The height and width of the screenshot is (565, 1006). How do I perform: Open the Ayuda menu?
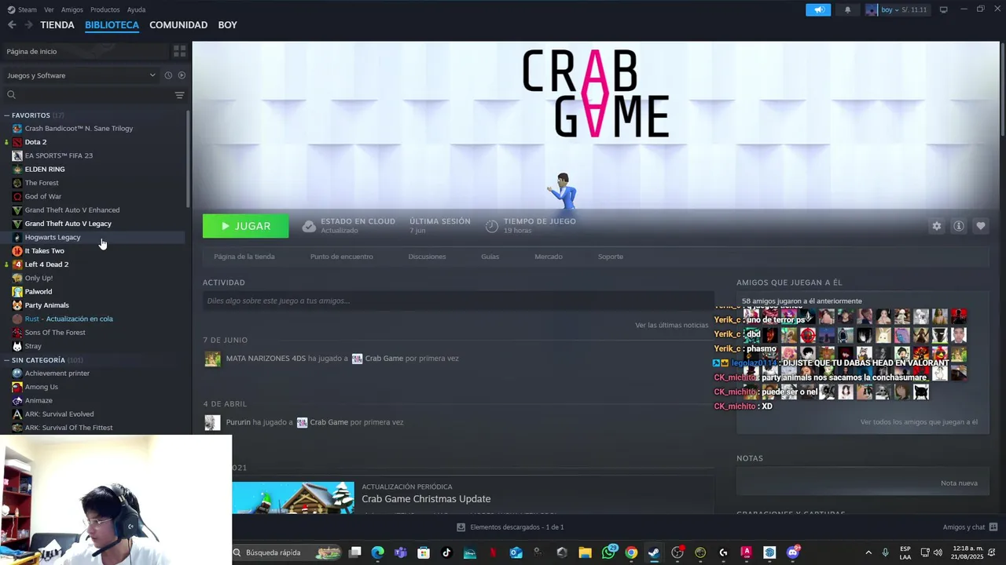[136, 9]
